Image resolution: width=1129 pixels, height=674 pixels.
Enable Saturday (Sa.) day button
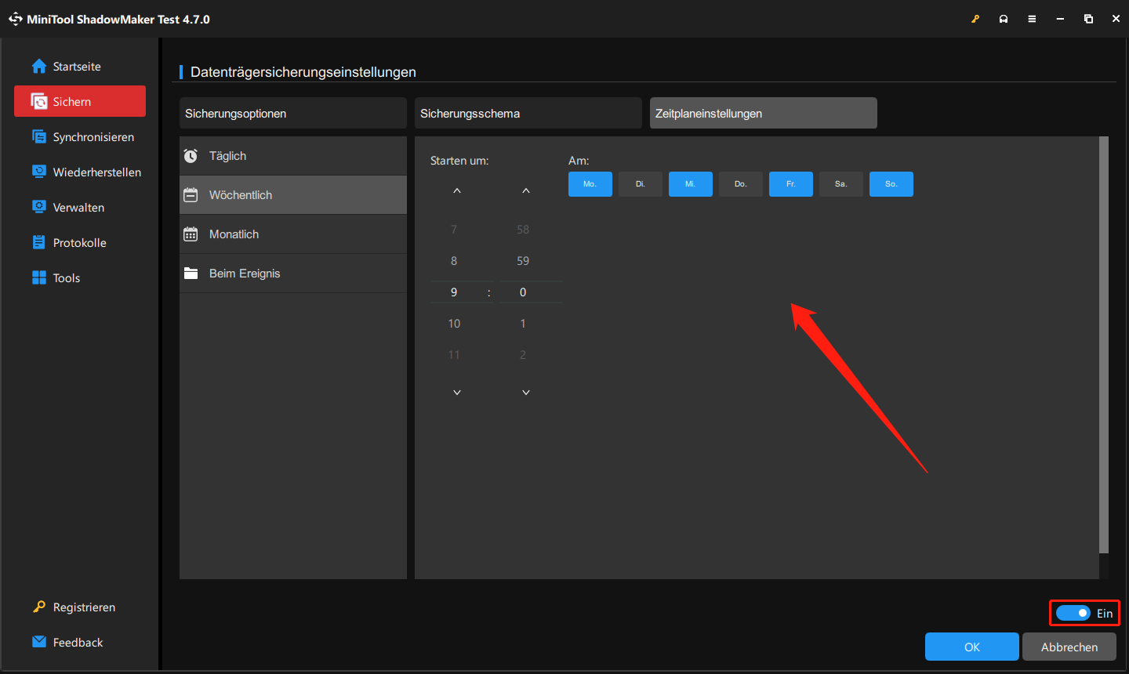841,184
